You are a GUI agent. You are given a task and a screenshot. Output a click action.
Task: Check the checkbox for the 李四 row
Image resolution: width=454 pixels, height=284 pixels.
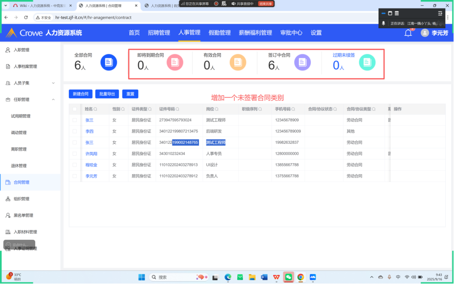(75, 131)
